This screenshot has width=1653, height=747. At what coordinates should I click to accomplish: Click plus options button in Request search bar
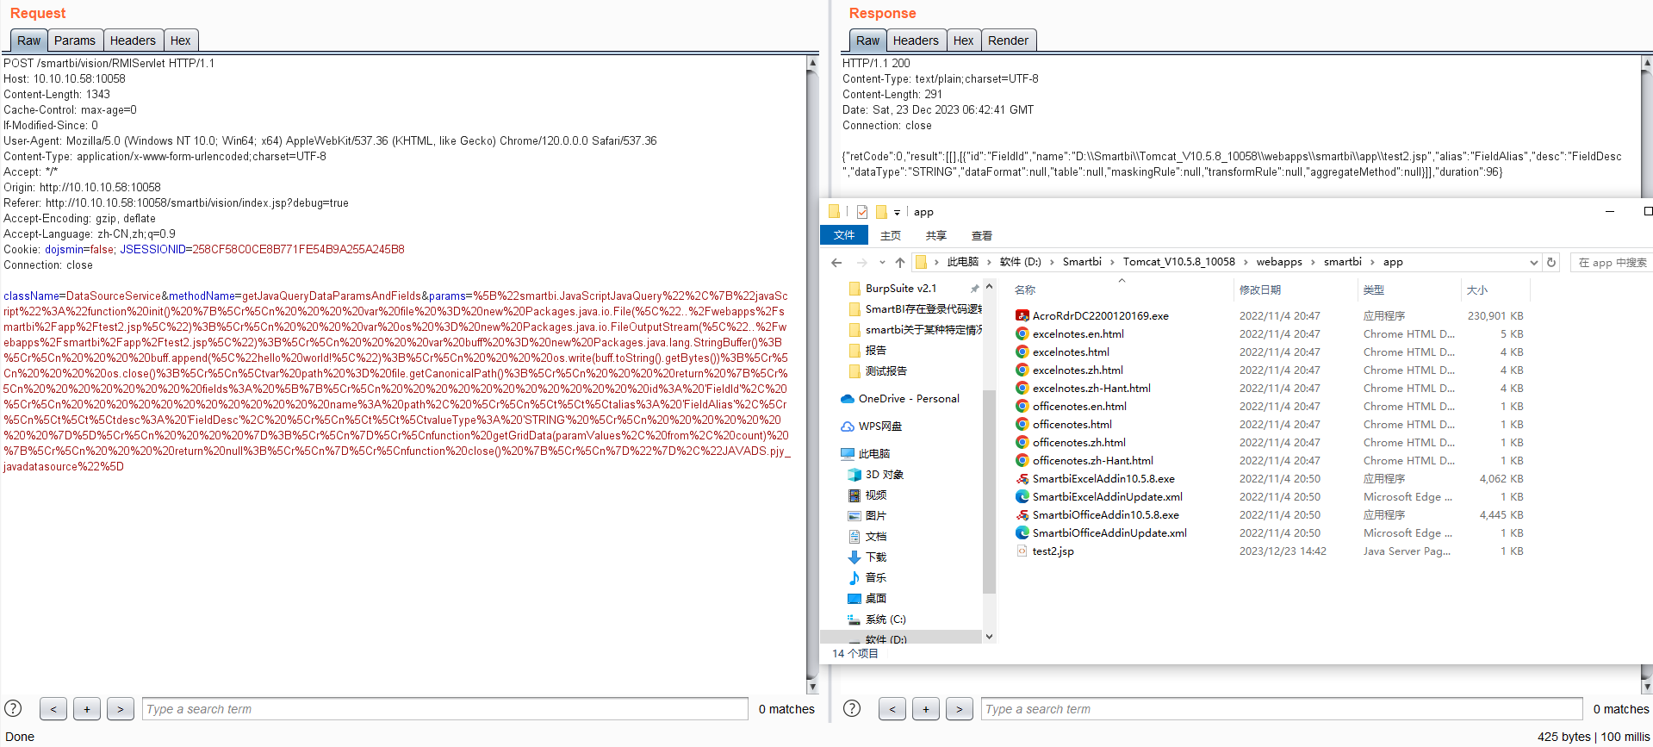coord(87,709)
